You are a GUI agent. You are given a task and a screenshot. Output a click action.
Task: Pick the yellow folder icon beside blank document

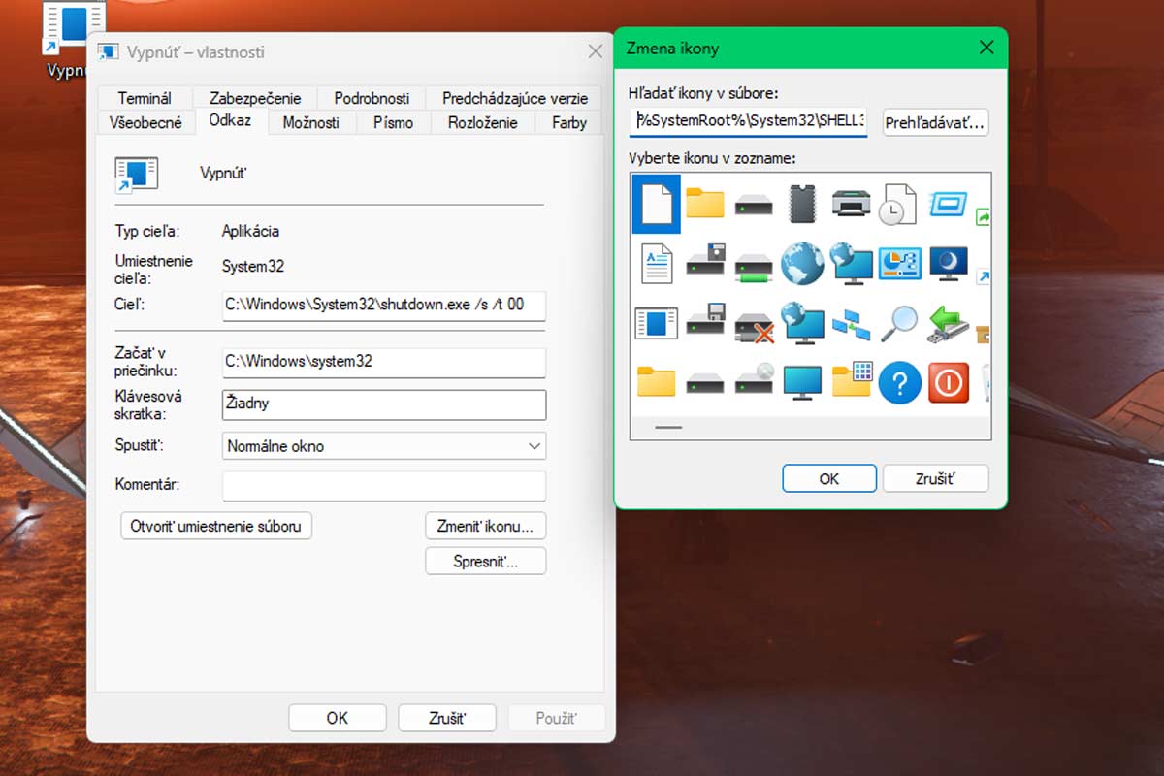click(705, 204)
